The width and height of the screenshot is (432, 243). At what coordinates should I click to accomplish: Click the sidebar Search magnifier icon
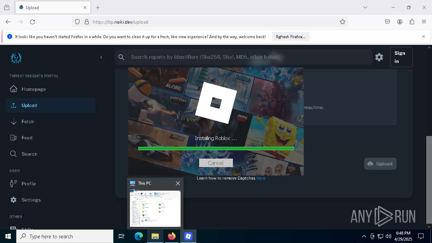tap(13, 154)
